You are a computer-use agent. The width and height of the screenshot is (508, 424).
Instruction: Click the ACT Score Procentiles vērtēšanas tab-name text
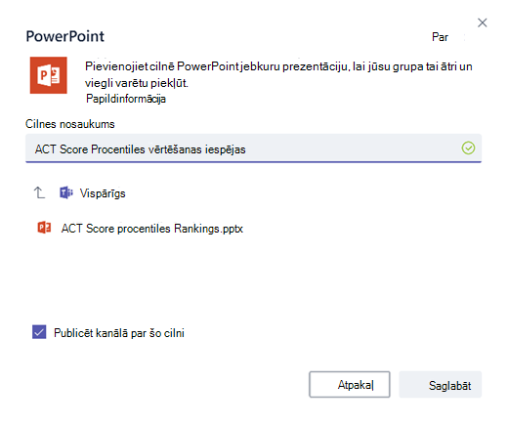coord(140,149)
